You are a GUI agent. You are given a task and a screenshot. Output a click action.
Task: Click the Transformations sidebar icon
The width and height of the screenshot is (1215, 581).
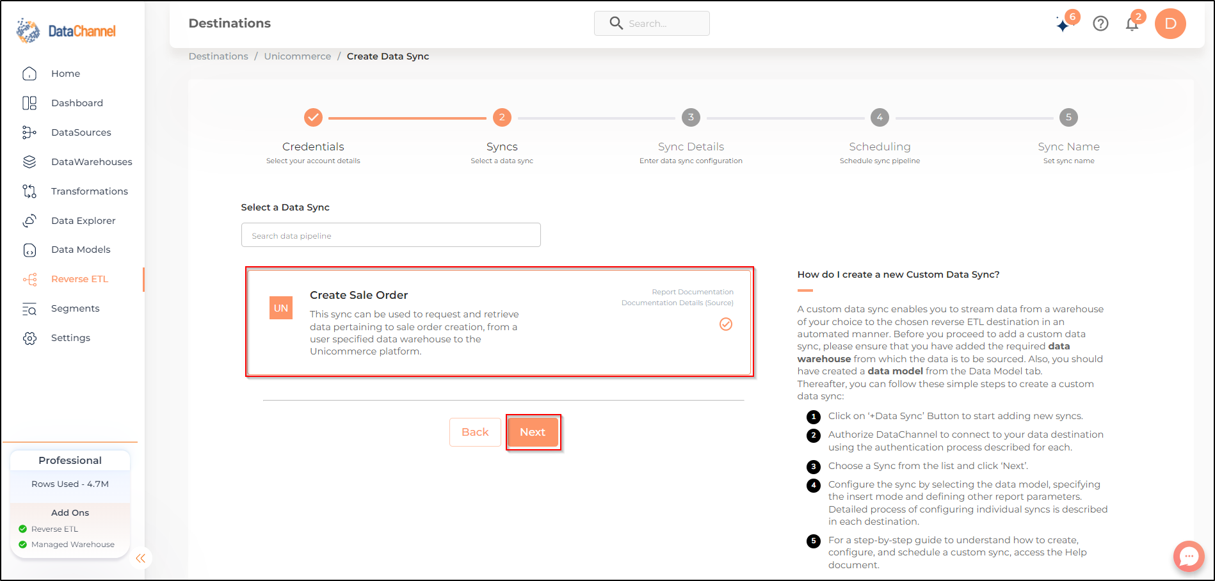point(29,191)
